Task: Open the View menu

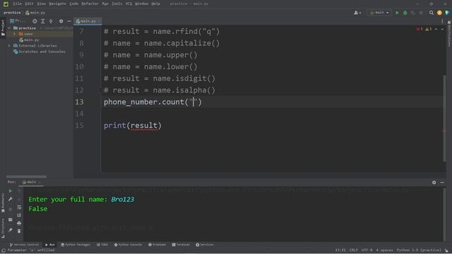Action: pyautogui.click(x=42, y=4)
